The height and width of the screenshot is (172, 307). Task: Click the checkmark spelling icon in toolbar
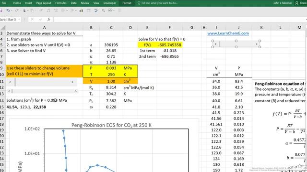click(x=96, y=11)
